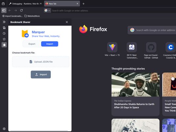Viewport: 176px width, 132px height.
Task: Reload the current page
Action: click(x=21, y=11)
